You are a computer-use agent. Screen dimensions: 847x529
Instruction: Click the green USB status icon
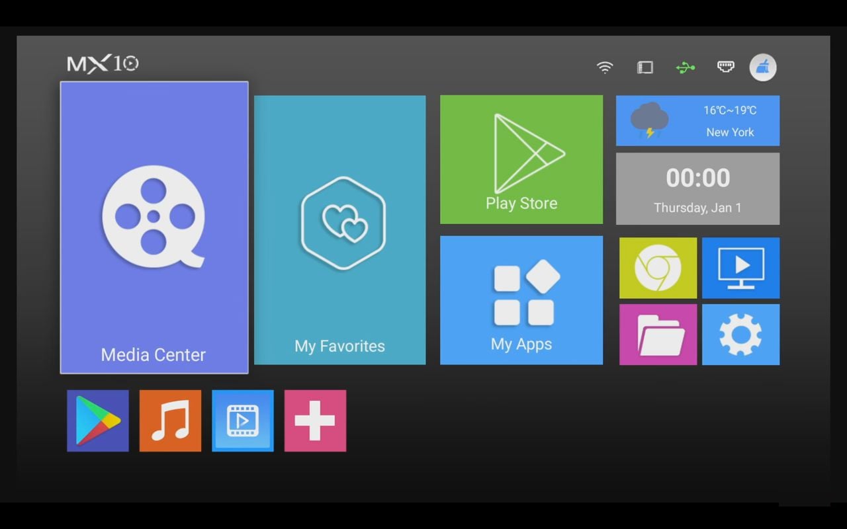click(686, 67)
